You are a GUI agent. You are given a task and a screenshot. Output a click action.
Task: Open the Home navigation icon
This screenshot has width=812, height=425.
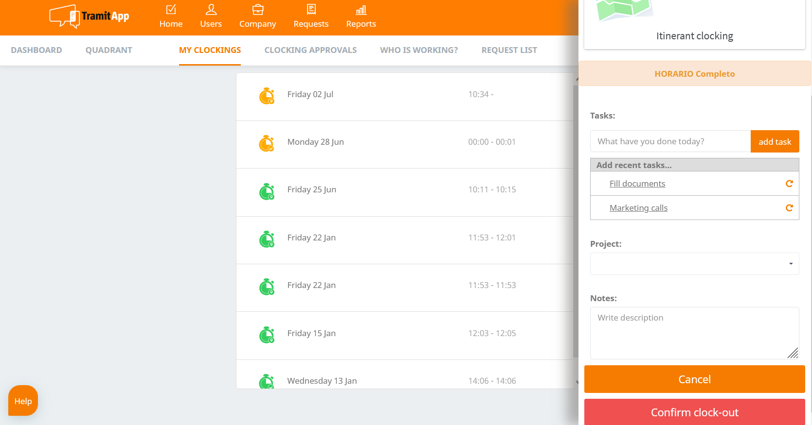point(171,10)
